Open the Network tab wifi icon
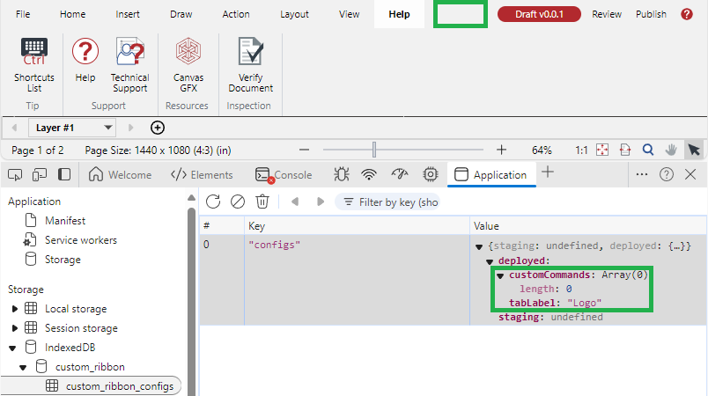This screenshot has width=708, height=396. point(369,174)
